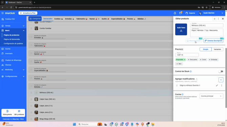Open Cocina principal dropdown

tap(211, 96)
